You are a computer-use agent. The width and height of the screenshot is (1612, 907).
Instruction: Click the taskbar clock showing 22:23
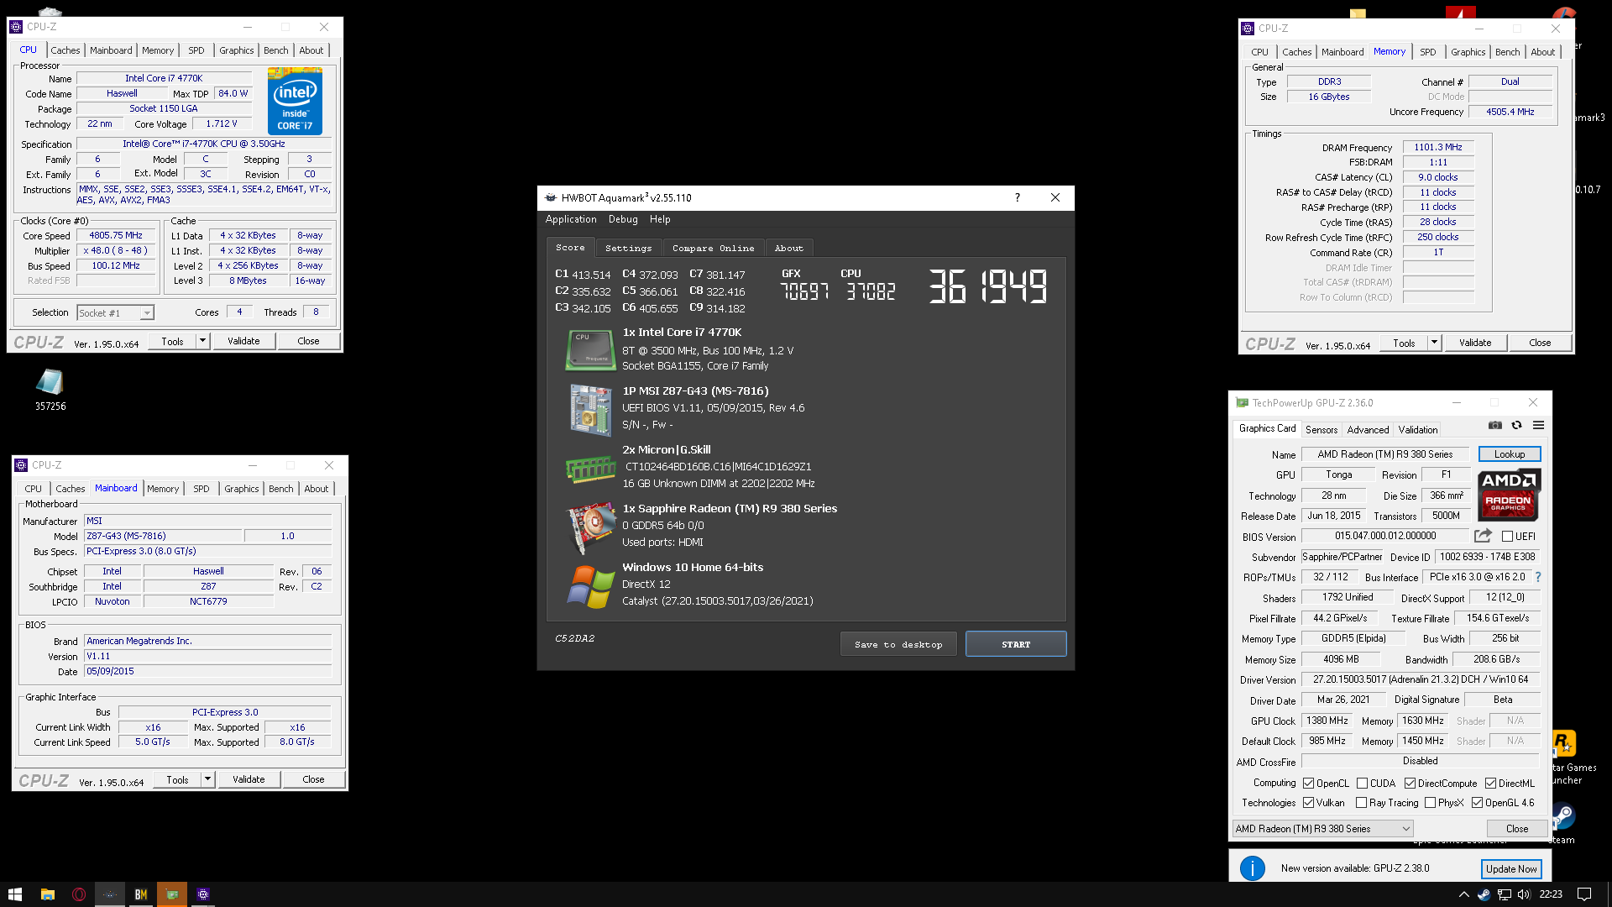[x=1551, y=894]
